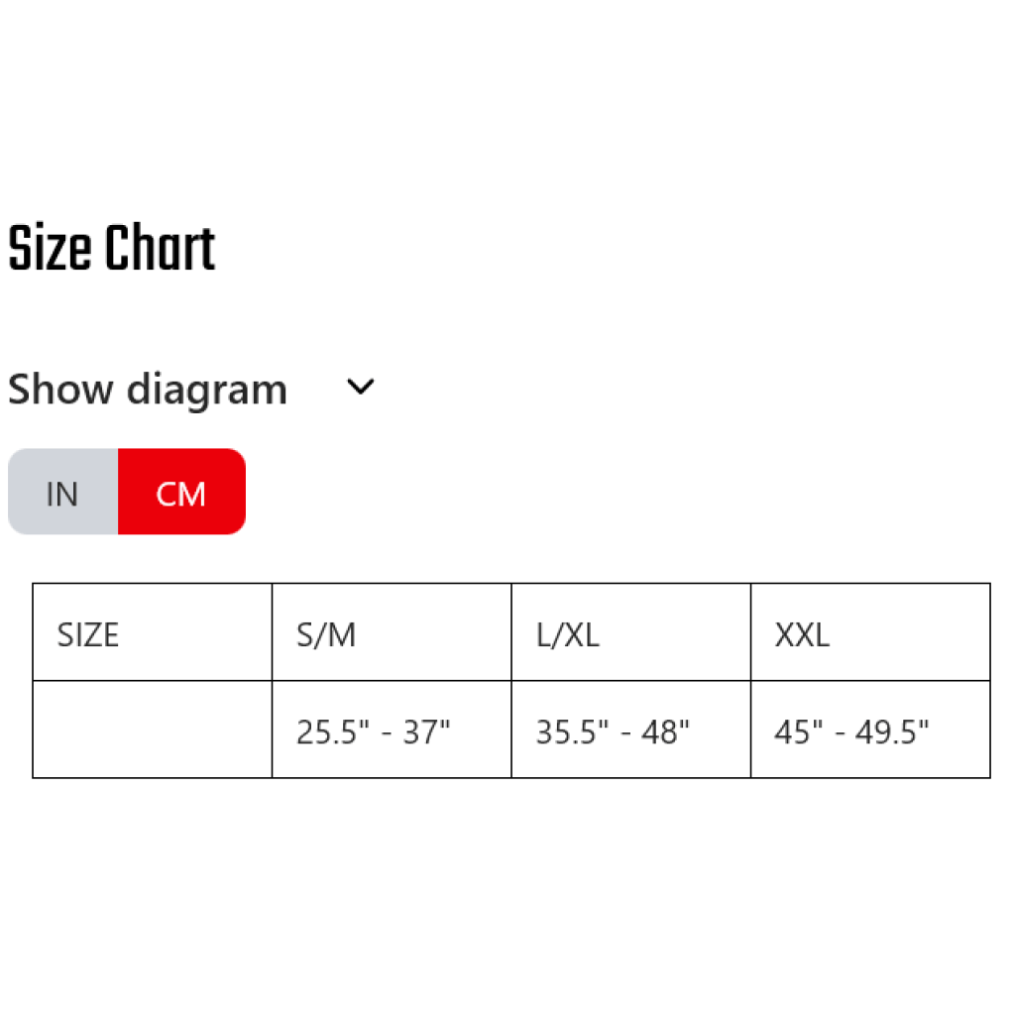1015x1015 pixels.
Task: Select the IN side of the unit toggle
Action: (x=62, y=493)
